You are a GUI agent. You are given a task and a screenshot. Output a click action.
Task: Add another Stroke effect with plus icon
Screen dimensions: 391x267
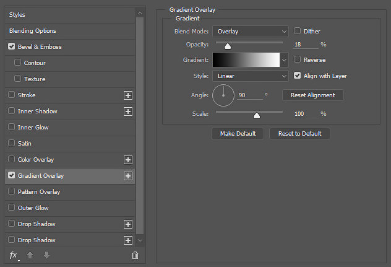click(128, 95)
